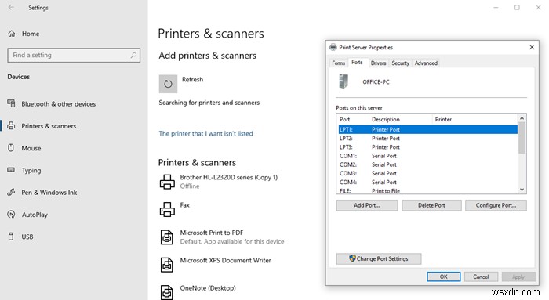Viewport: 549px width, 300px height.
Task: Switch to the Advanced tab
Action: (x=426, y=63)
